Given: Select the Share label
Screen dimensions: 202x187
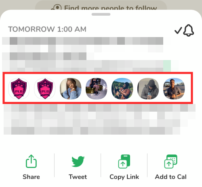Looking at the screenshot, I should 31,177.
